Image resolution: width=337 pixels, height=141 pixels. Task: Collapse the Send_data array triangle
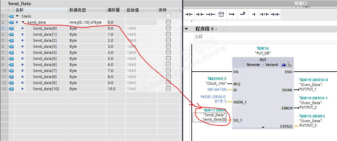[x=23, y=22]
